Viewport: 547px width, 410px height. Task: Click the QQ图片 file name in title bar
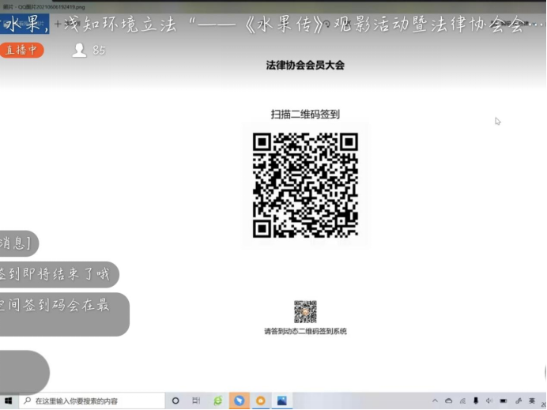coord(51,7)
